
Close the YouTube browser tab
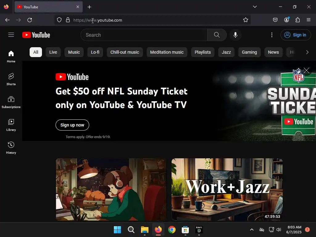tap(78, 7)
